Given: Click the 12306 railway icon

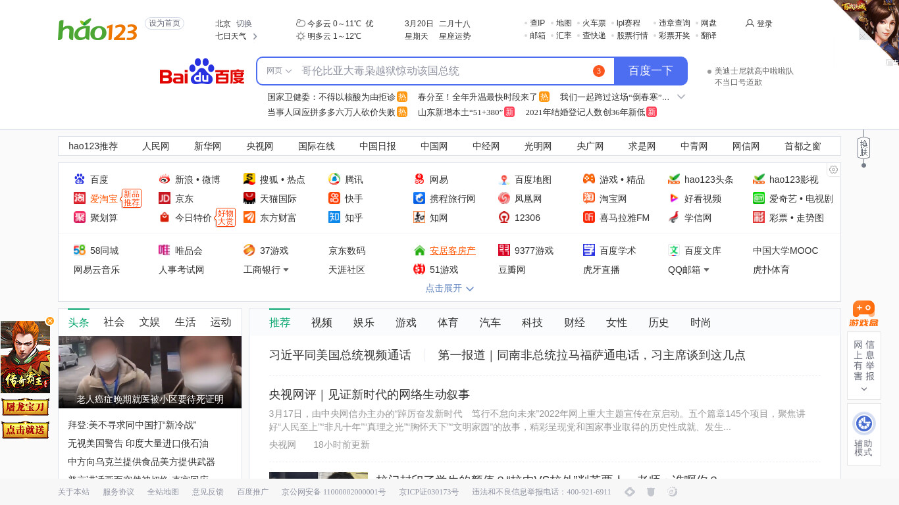Looking at the screenshot, I should tap(504, 218).
